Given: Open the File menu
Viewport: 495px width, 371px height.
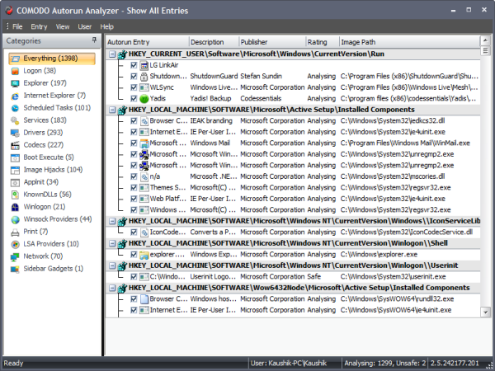Looking at the screenshot, I should (x=18, y=26).
